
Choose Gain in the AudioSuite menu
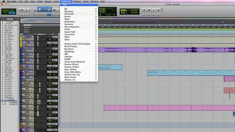tap(79, 5)
